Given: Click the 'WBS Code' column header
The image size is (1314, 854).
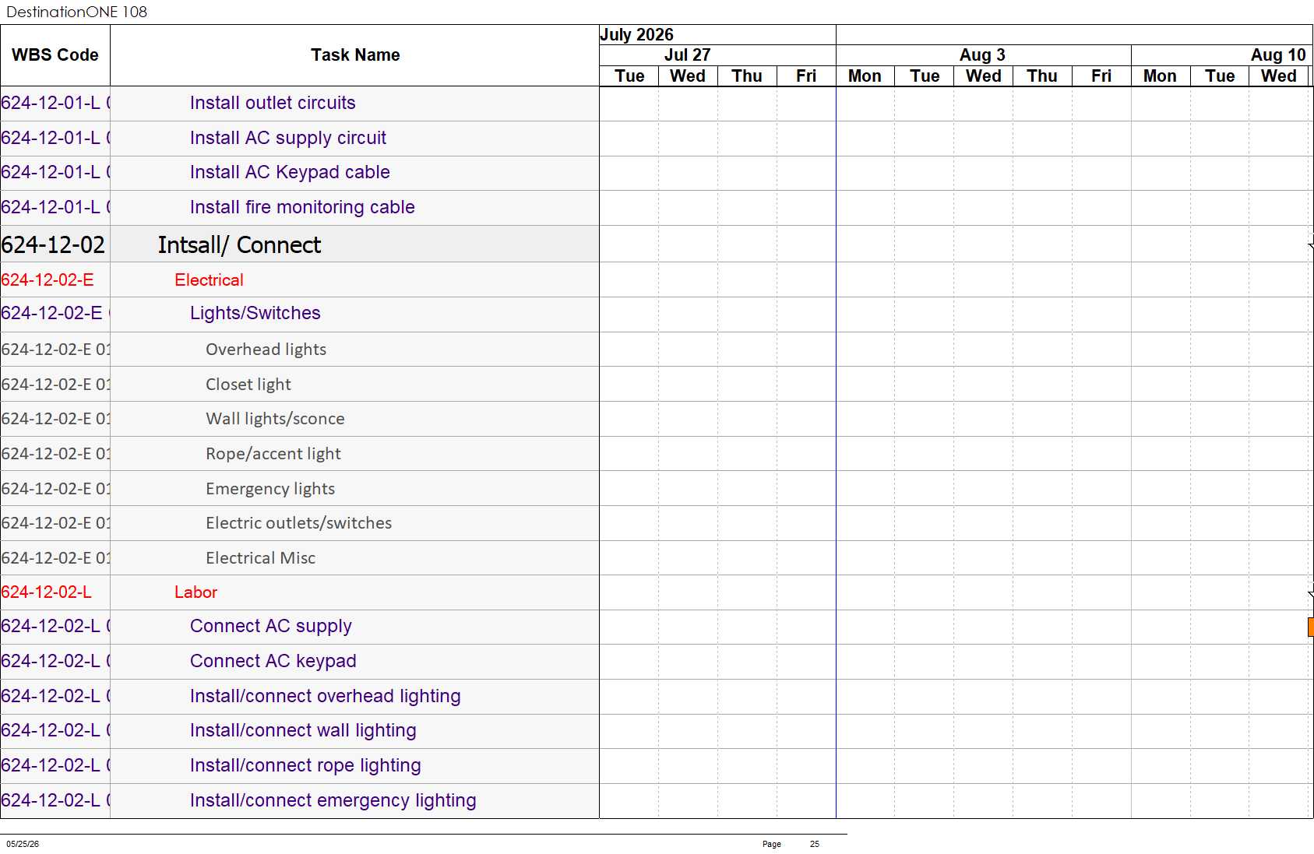Looking at the screenshot, I should 55,55.
